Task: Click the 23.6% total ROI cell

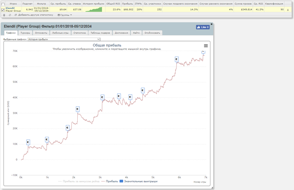Action: (x=113, y=10)
